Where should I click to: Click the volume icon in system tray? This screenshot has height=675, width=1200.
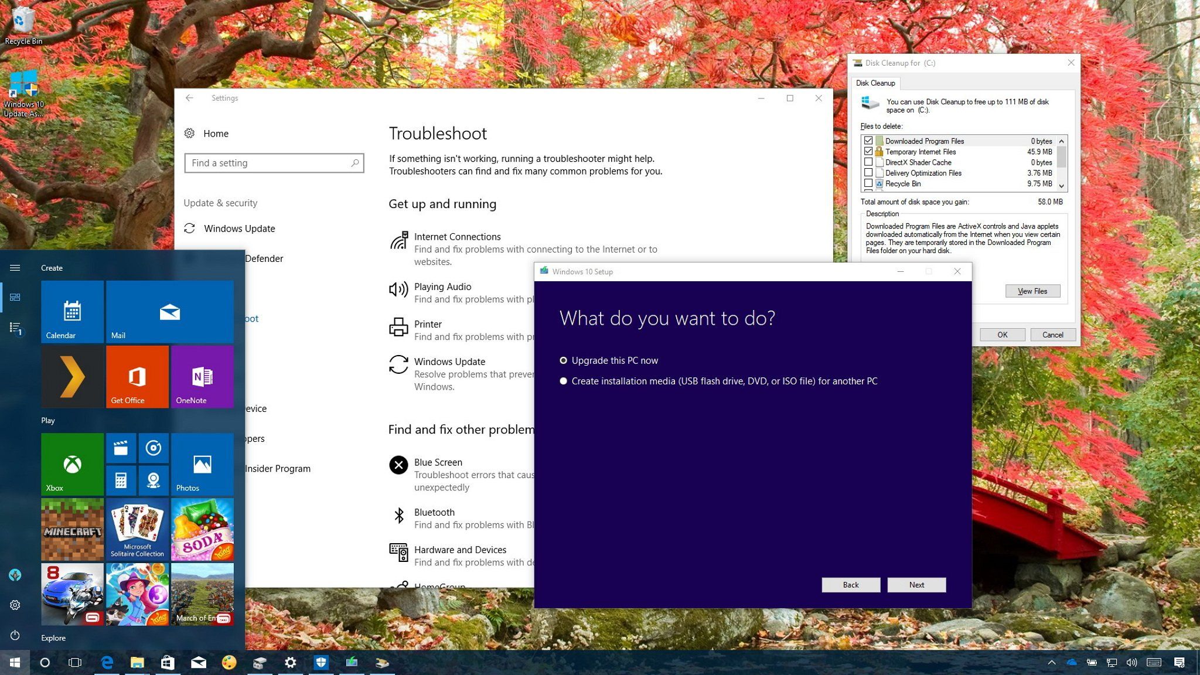(x=1131, y=663)
